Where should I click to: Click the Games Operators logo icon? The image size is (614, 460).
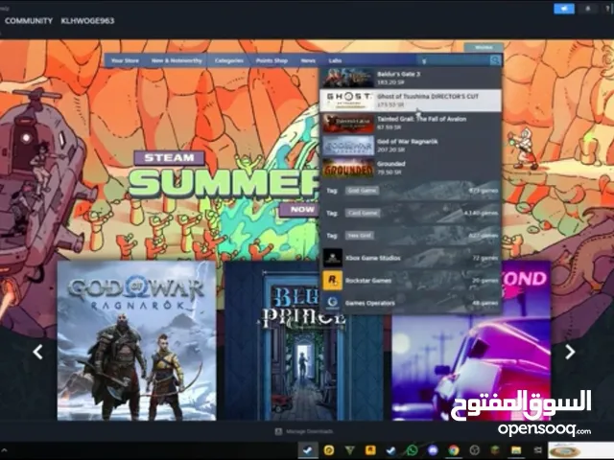tap(333, 303)
